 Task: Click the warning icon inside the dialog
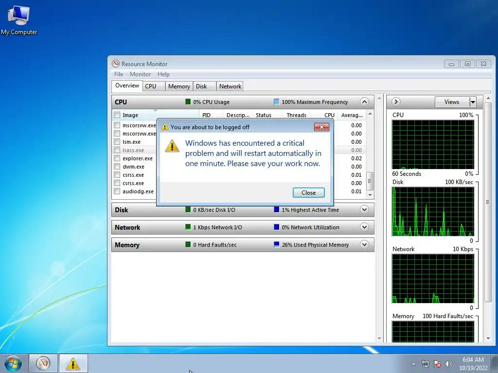click(x=172, y=146)
